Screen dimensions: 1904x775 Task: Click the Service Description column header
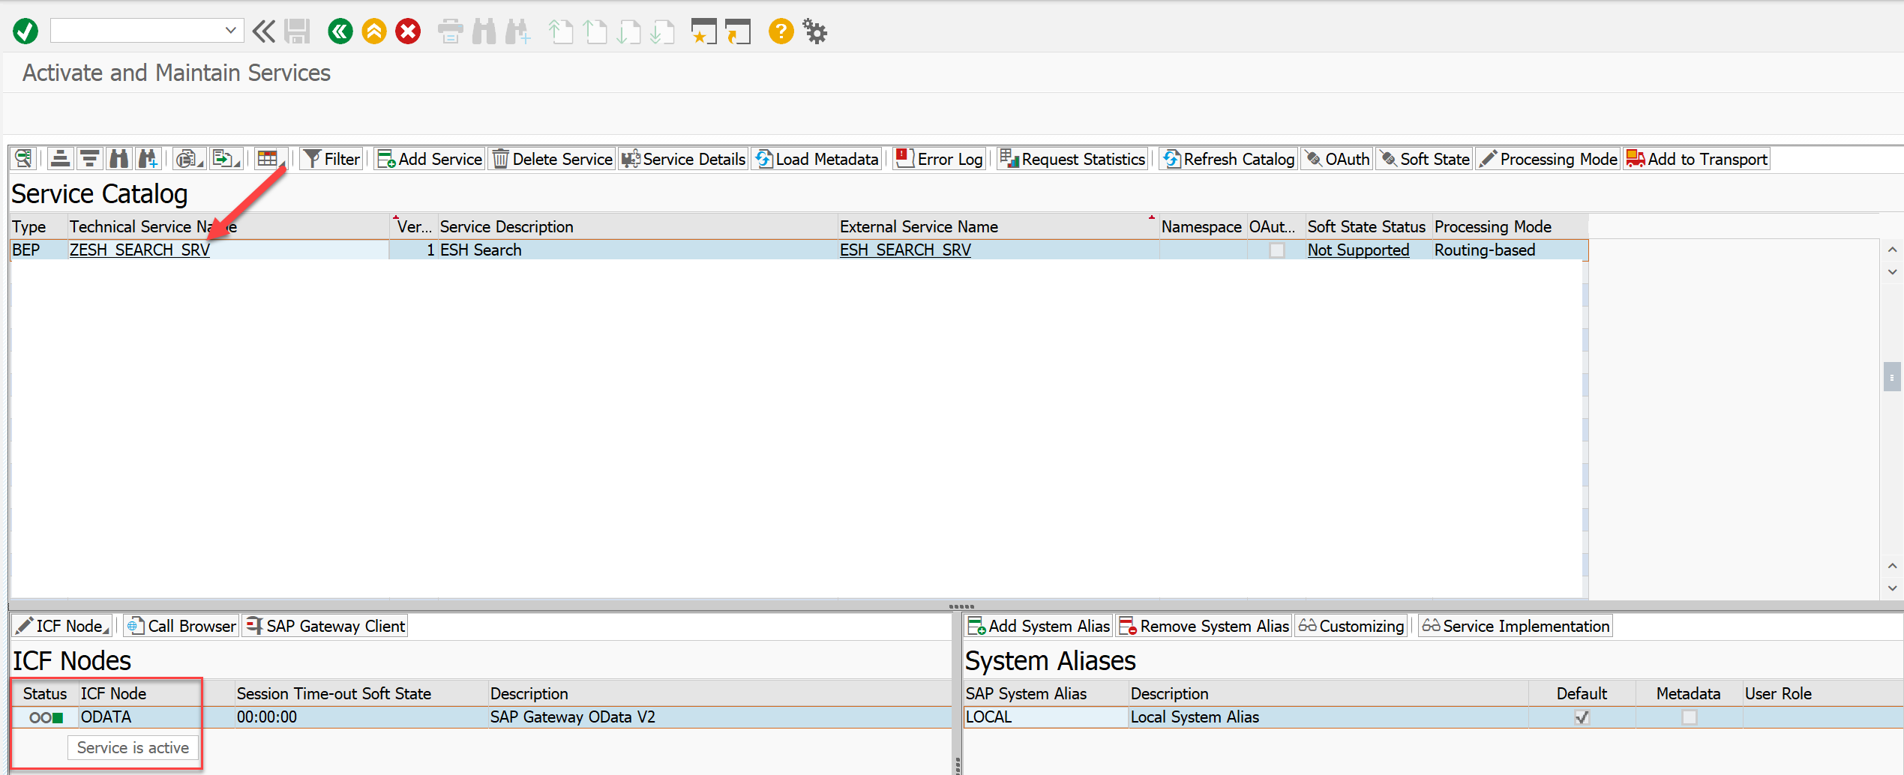click(637, 226)
